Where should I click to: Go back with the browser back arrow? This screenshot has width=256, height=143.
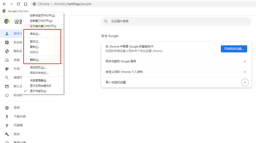tap(4, 4)
